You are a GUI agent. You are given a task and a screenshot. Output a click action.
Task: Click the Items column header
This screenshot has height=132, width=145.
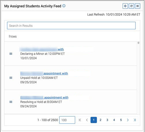point(13,37)
